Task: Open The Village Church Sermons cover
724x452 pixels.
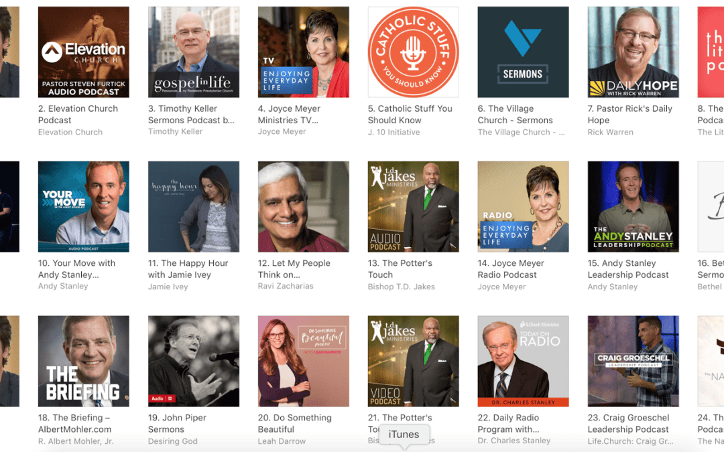Action: 523,52
